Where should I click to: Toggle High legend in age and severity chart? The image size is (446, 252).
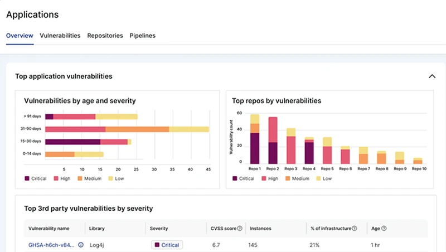[x=62, y=178]
